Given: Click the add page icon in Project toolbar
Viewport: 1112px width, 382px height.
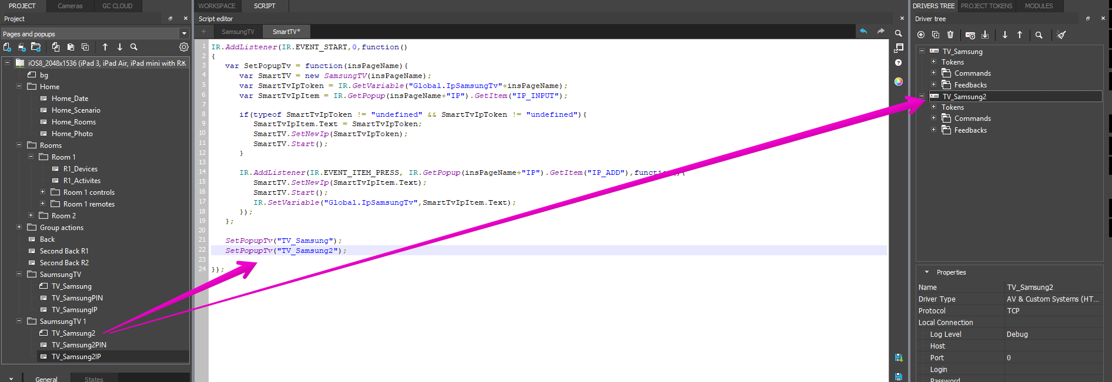Looking at the screenshot, I should coord(7,47).
